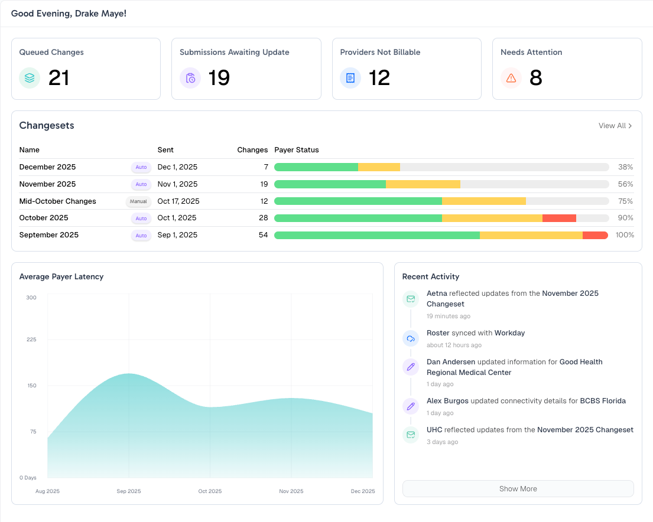Toggle the Manual badge on Mid-October Changes
This screenshot has height=522, width=653.
pos(139,201)
